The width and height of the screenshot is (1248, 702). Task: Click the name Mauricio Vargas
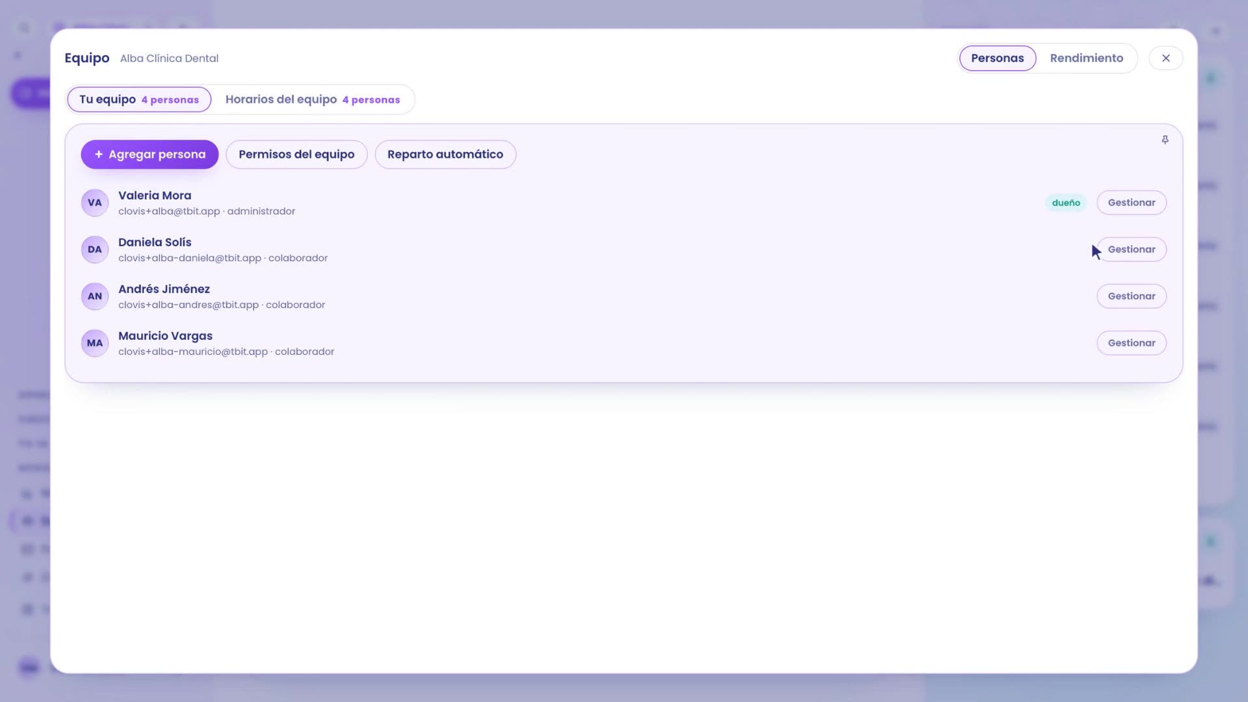click(x=165, y=336)
